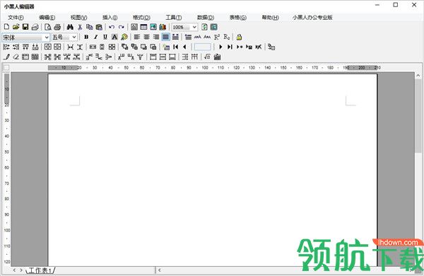Find with the binoculars icon
The image size is (424, 276).
pyautogui.click(x=70, y=27)
